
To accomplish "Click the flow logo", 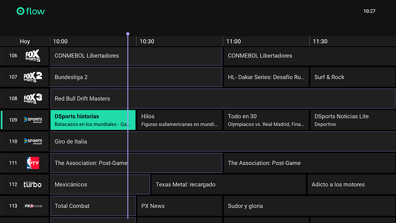I will [30, 11].
